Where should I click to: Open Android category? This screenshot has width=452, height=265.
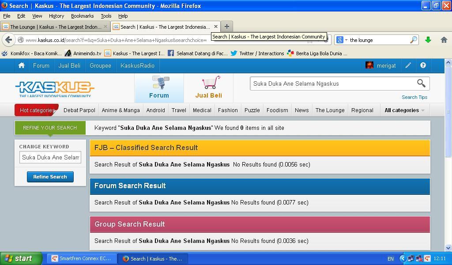(156, 110)
